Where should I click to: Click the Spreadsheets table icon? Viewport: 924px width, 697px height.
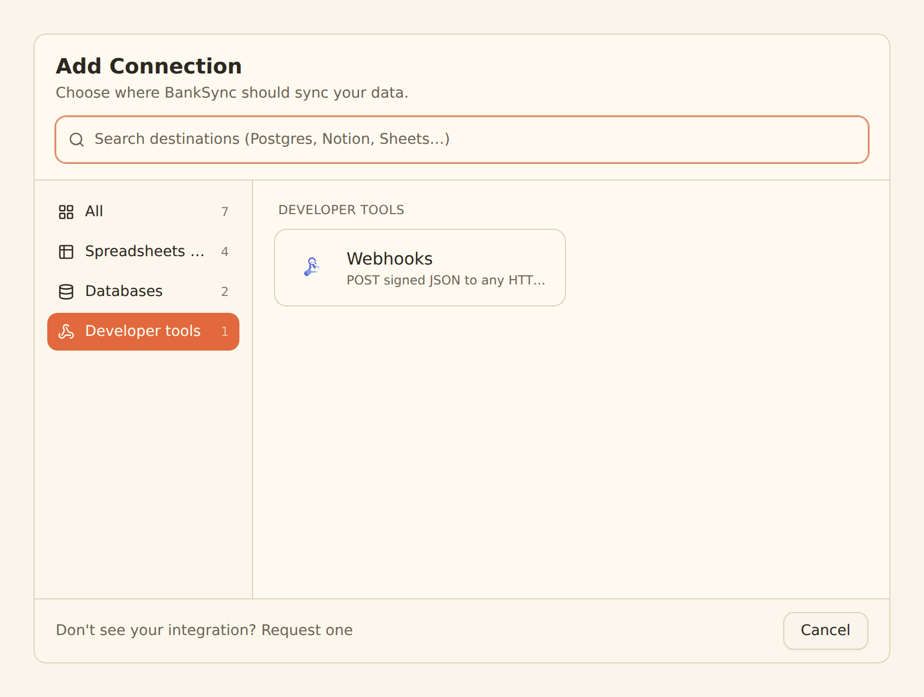pos(66,251)
